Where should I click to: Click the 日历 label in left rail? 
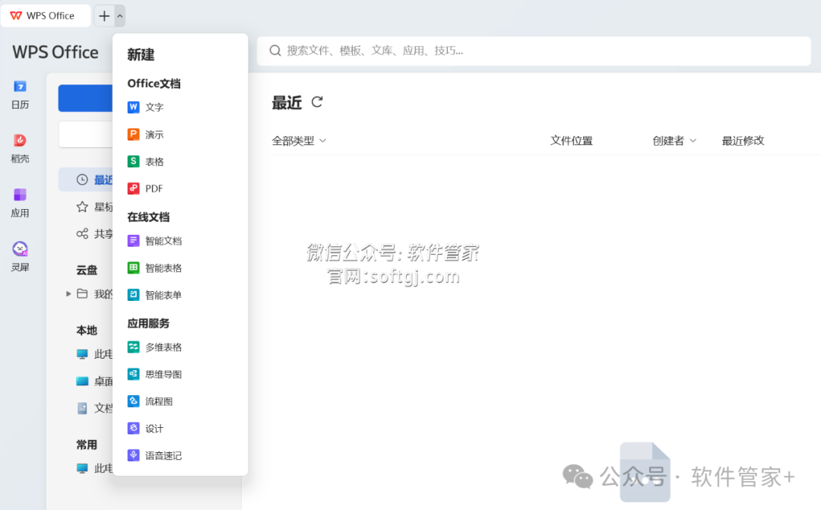click(20, 105)
